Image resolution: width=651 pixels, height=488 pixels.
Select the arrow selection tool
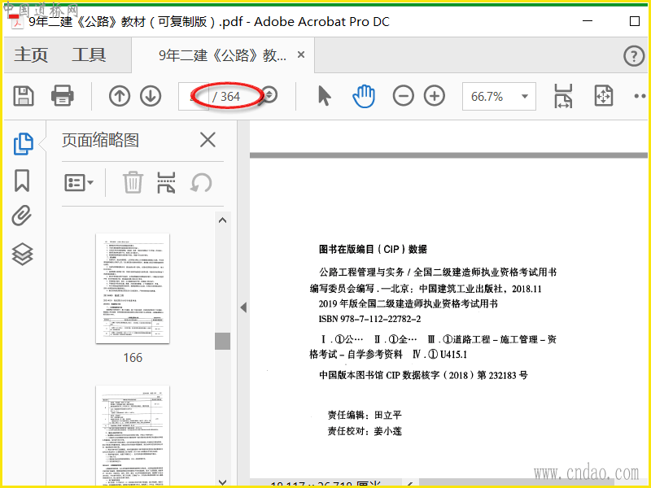(x=324, y=96)
